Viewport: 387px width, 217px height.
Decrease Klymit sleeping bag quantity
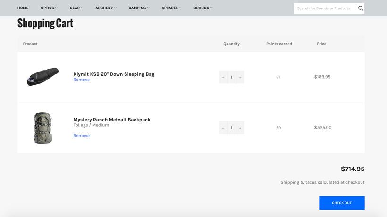[x=223, y=77]
